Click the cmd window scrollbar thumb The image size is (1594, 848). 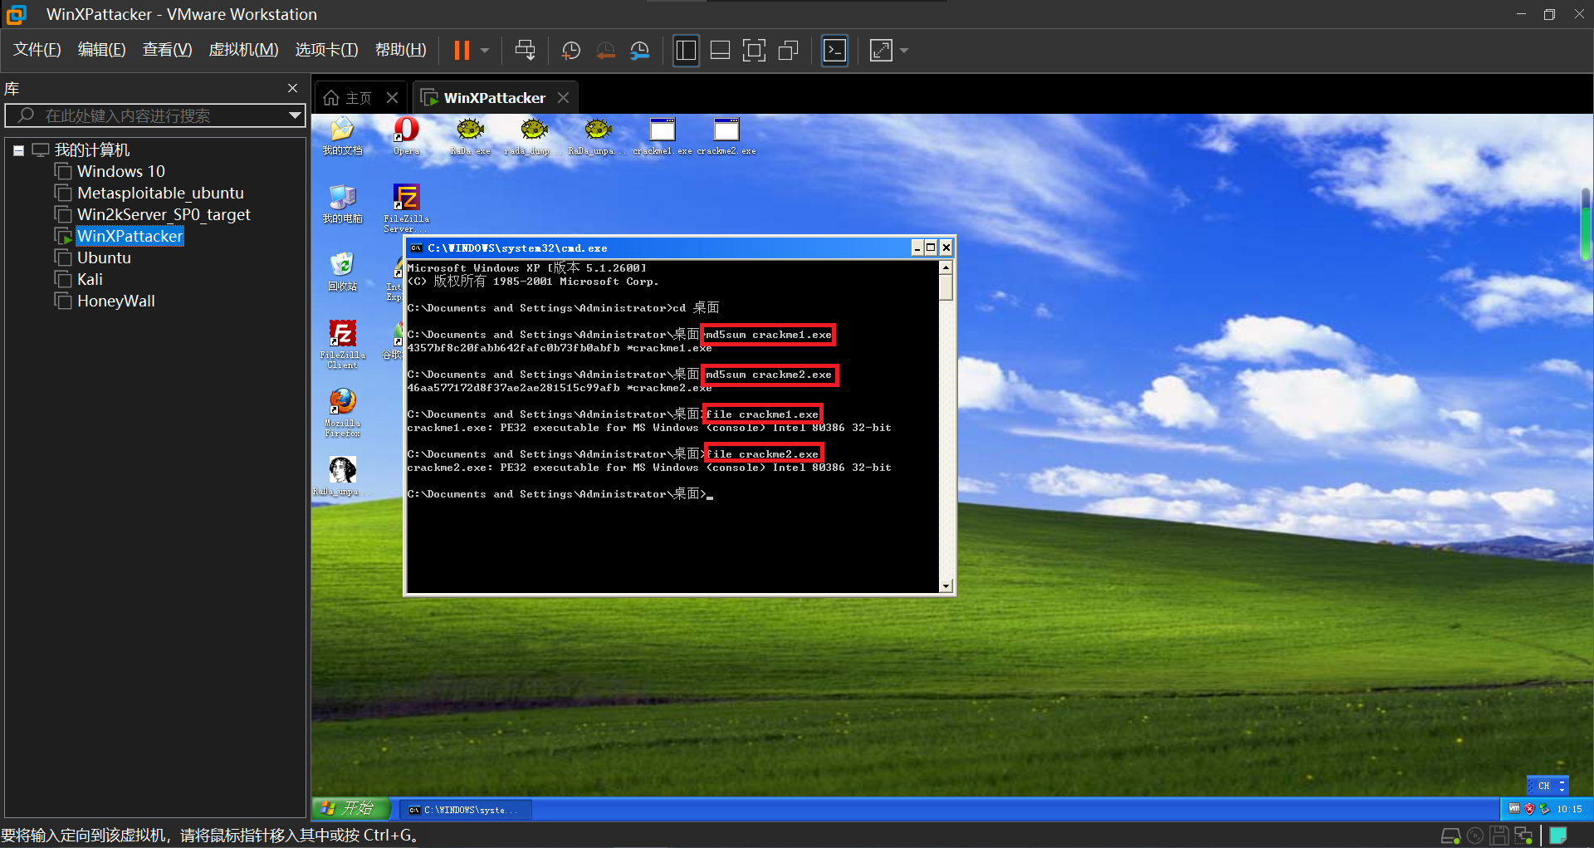pos(946,287)
